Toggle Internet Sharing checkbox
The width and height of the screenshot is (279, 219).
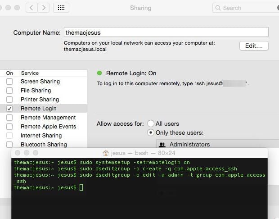coord(9,136)
